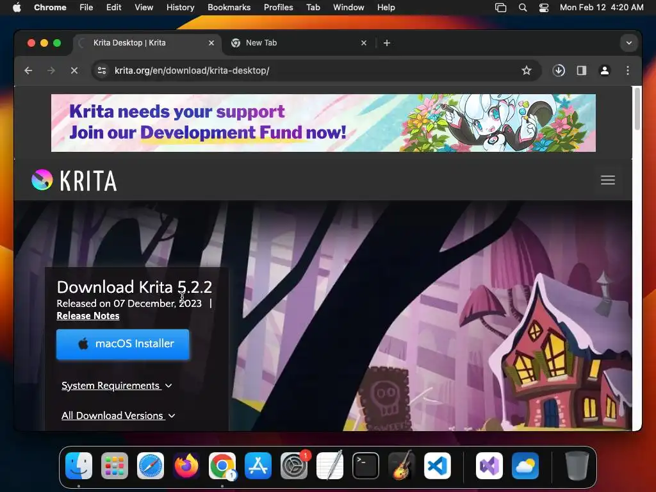Close the New Tab tab
The image size is (656, 492).
tap(364, 43)
